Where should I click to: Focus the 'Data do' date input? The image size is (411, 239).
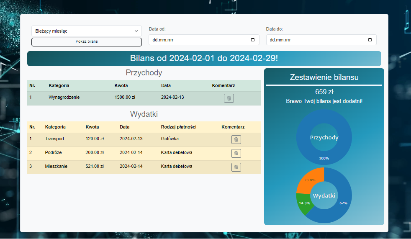coord(314,40)
